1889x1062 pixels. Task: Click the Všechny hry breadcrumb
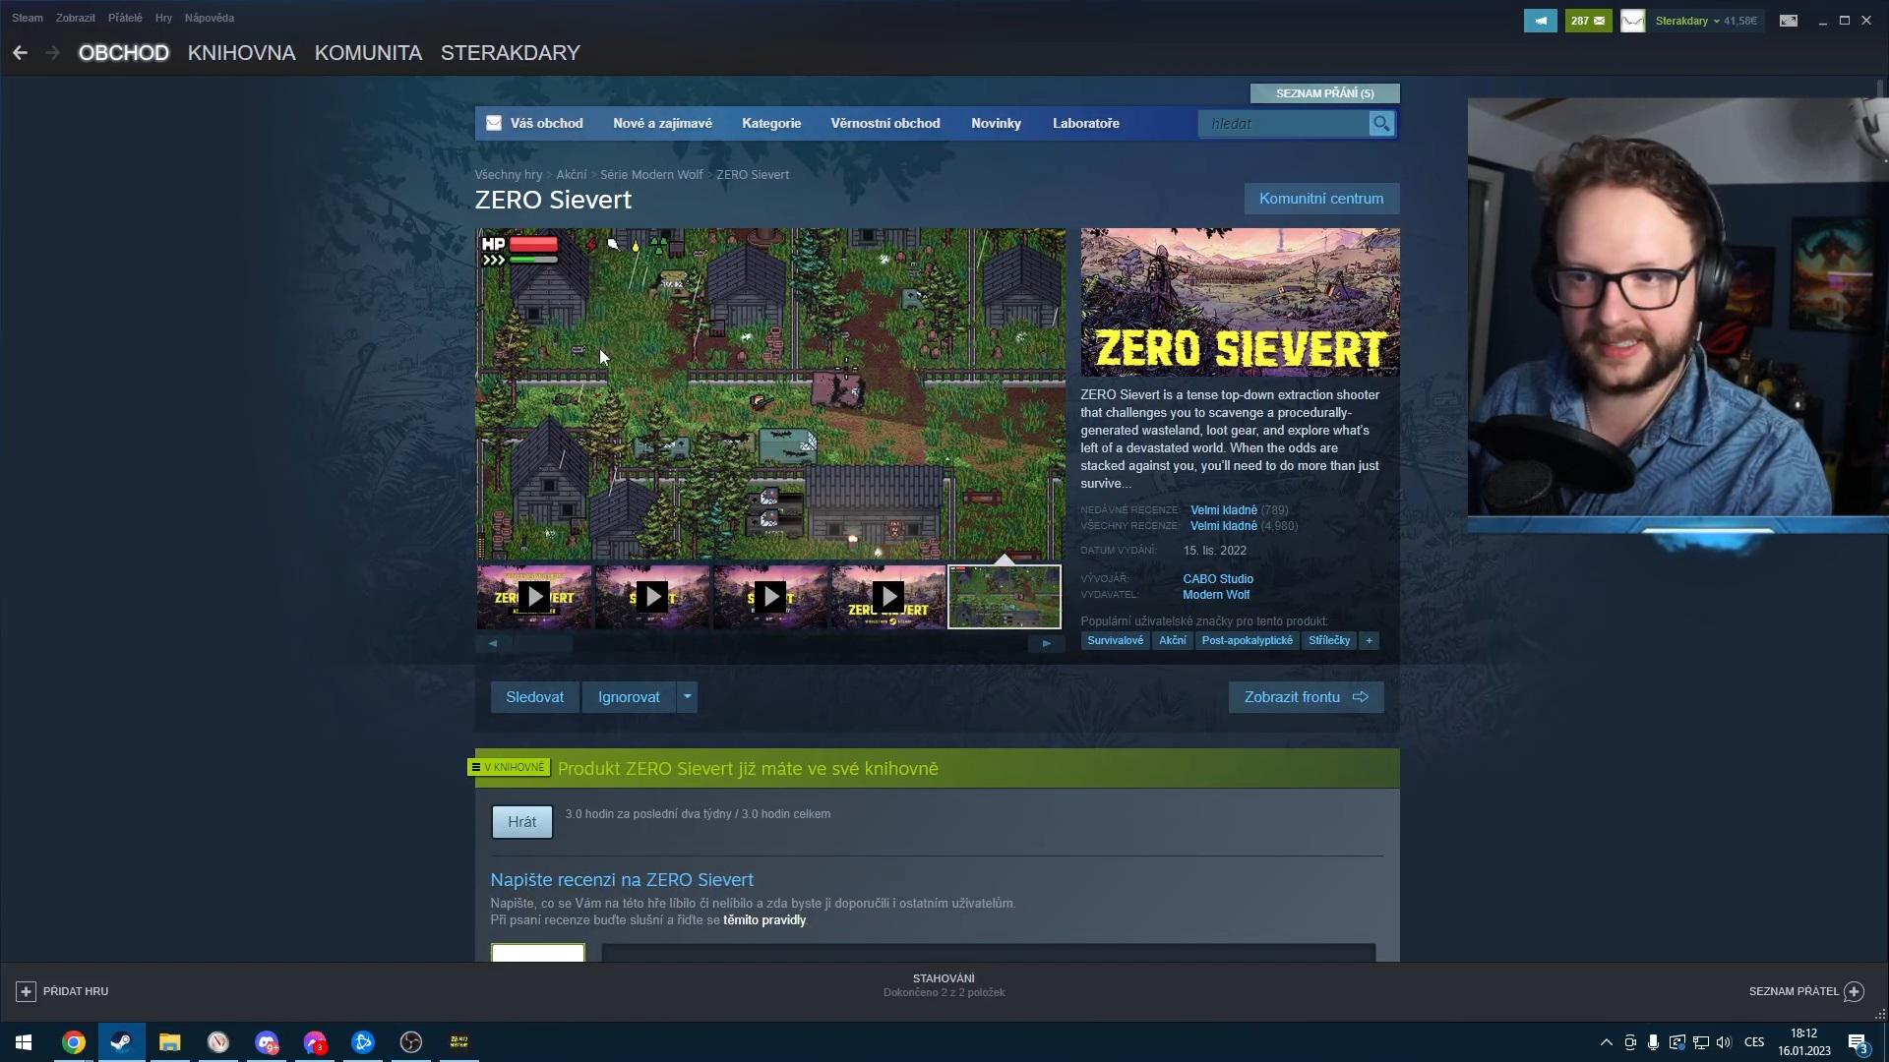click(x=508, y=175)
